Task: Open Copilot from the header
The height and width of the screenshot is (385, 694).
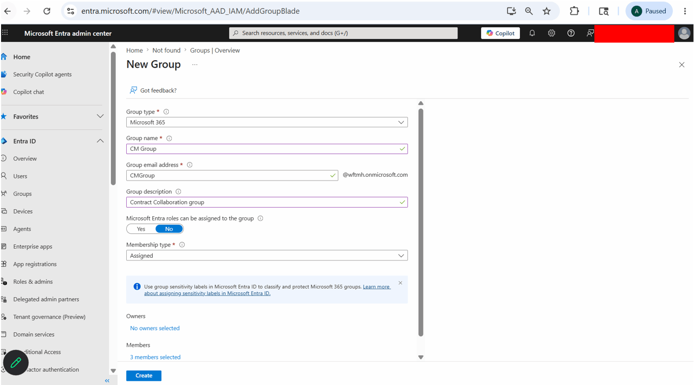Action: pyautogui.click(x=500, y=33)
